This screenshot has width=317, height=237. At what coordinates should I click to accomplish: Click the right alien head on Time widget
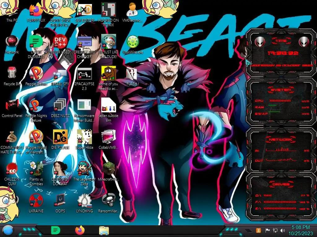pos(304,42)
